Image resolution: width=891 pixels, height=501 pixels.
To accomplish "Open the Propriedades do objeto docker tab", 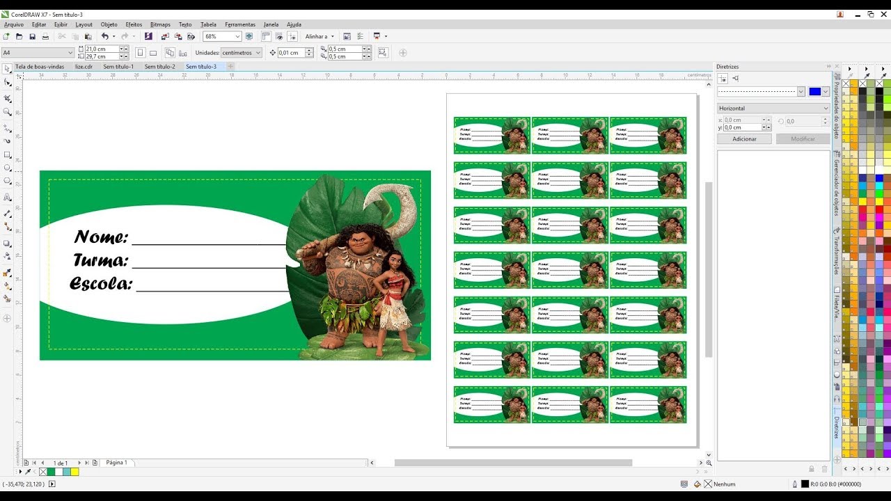I will (x=837, y=106).
